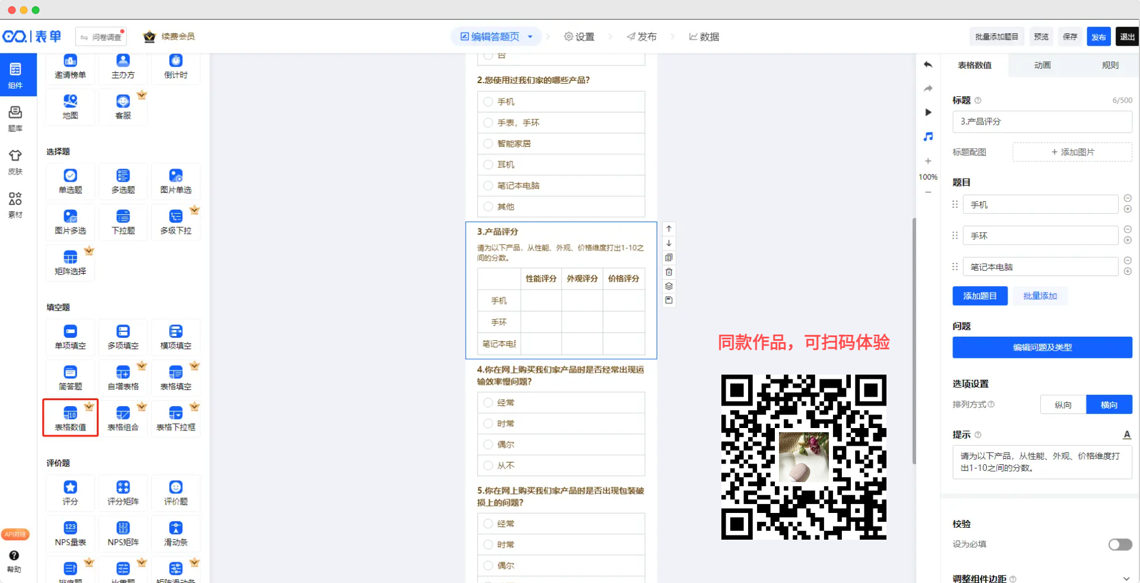The image size is (1140, 583).
Task: Open the 题库 sidebar tab
Action: [15, 119]
